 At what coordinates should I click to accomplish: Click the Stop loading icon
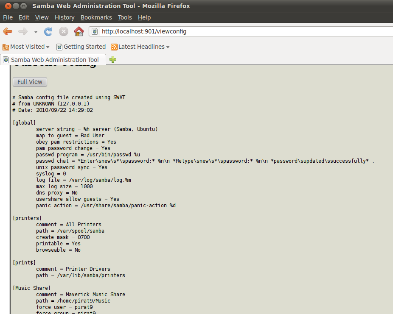[x=63, y=31]
